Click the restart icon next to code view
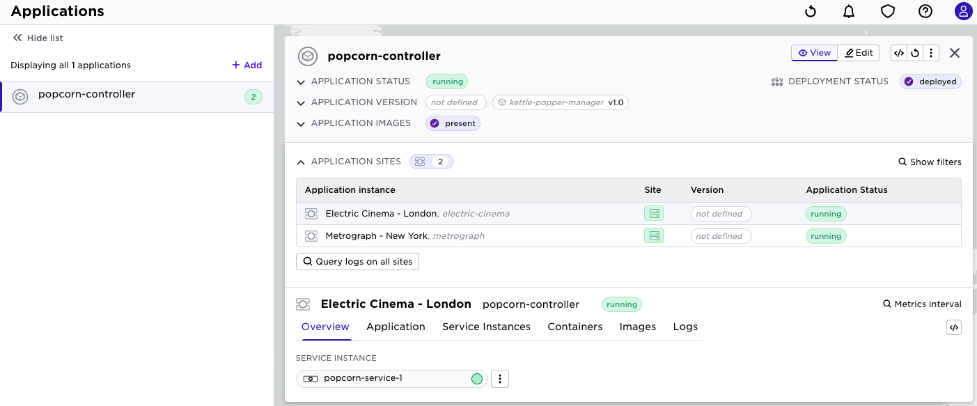This screenshot has height=406, width=977. (914, 52)
